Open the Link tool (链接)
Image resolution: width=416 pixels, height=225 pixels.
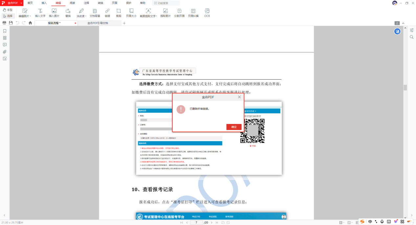pyautogui.click(x=107, y=13)
